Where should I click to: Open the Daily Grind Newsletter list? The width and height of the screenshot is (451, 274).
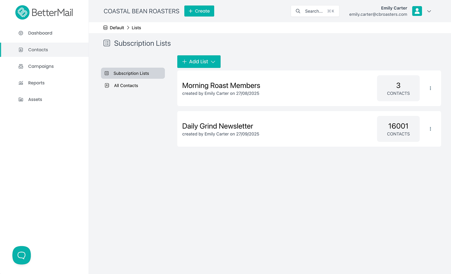coord(217,126)
